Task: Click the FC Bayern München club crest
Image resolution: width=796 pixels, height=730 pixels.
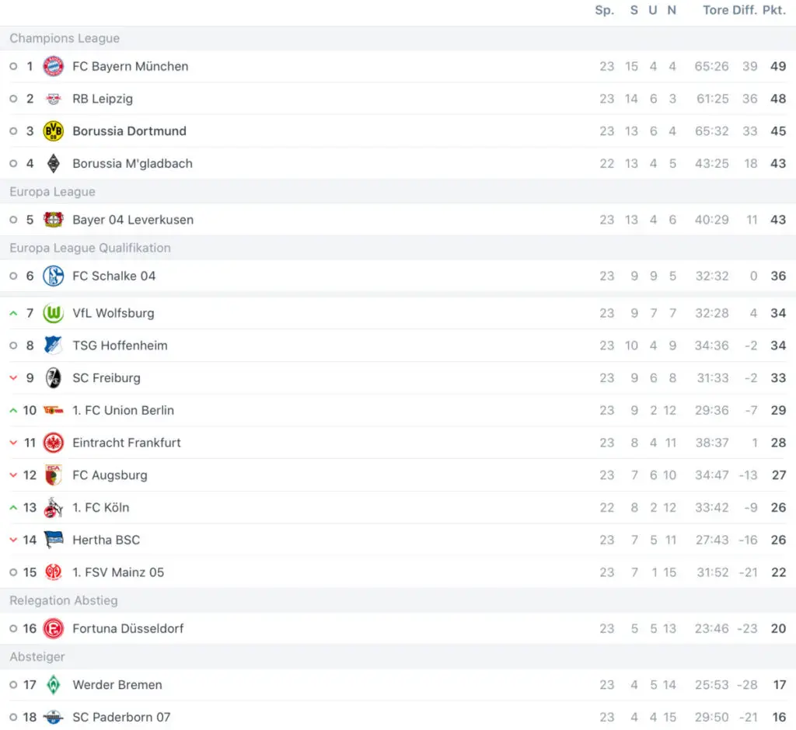Action: tap(54, 67)
